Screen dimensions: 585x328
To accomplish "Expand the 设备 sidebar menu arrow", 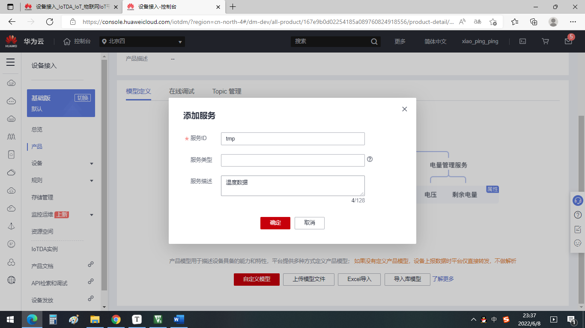I will 92,164.
